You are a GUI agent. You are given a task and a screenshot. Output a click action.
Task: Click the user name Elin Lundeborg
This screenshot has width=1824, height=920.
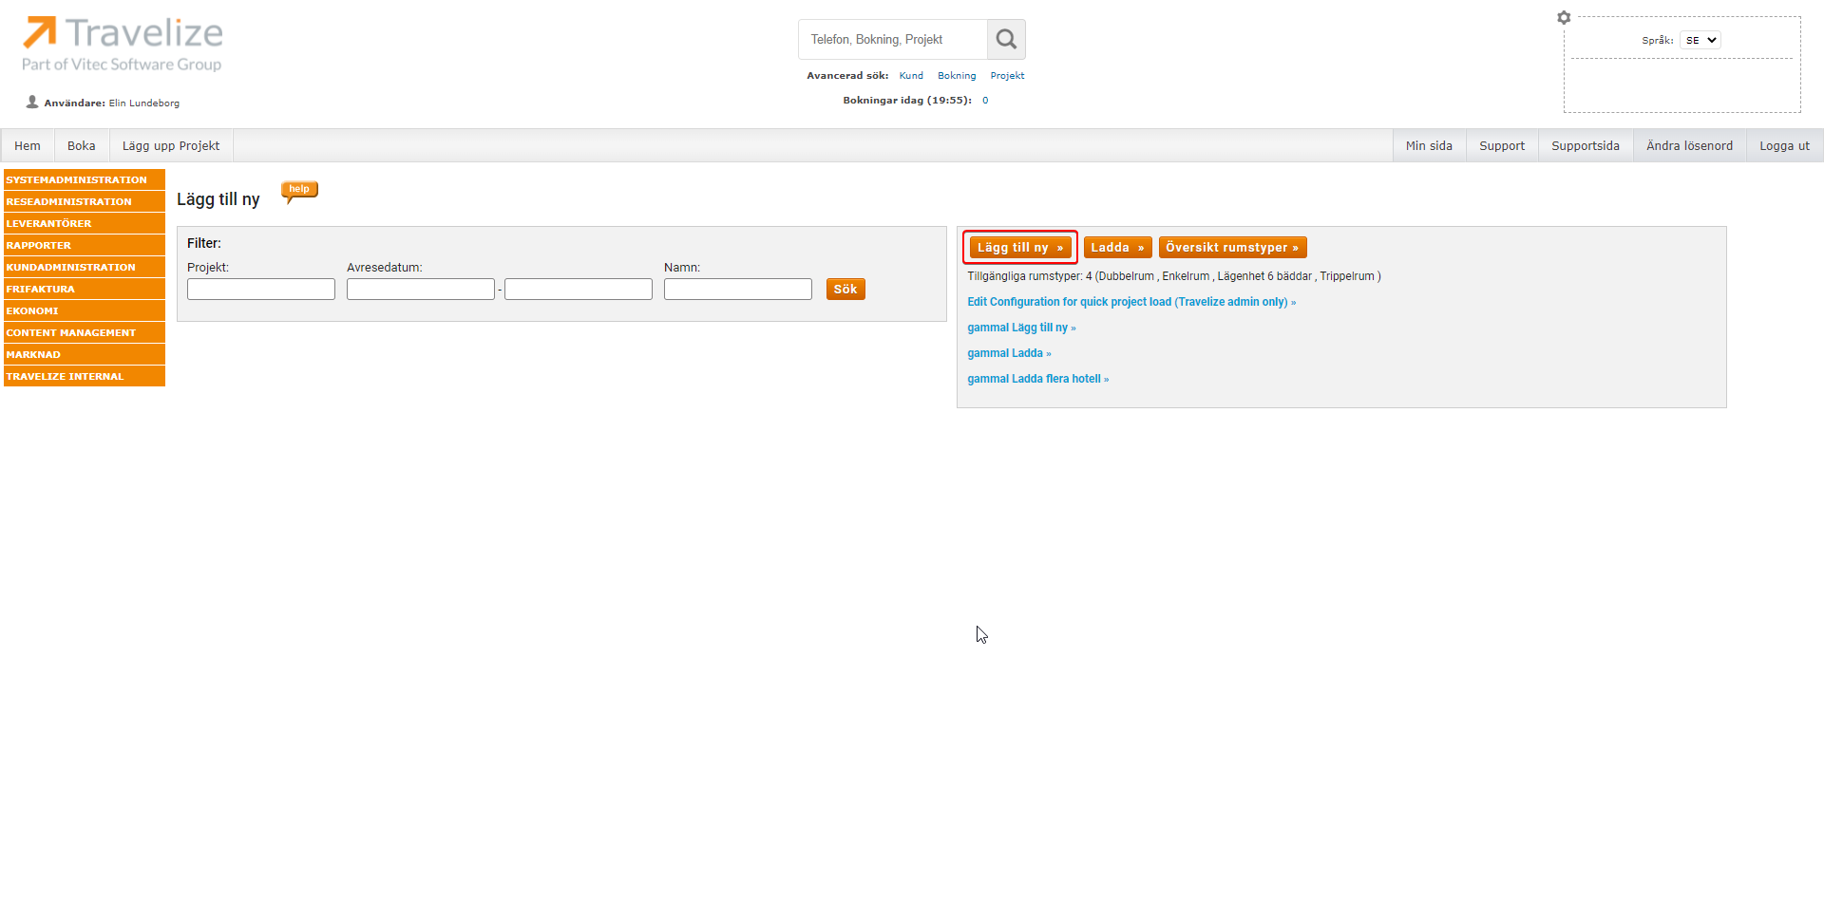point(143,103)
